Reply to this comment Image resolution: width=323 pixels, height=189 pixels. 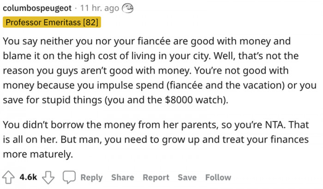(x=91, y=177)
